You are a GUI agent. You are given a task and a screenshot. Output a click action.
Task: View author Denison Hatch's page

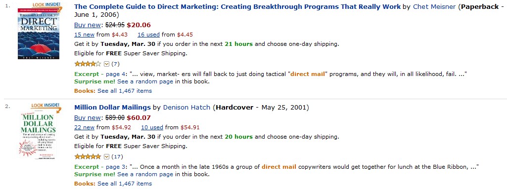186,108
